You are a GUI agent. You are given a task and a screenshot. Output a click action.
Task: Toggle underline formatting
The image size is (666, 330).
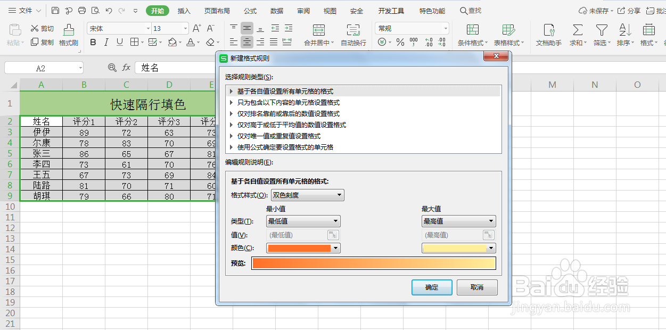(118, 42)
